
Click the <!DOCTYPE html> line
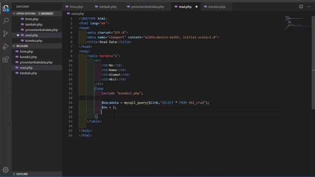[x=93, y=19]
